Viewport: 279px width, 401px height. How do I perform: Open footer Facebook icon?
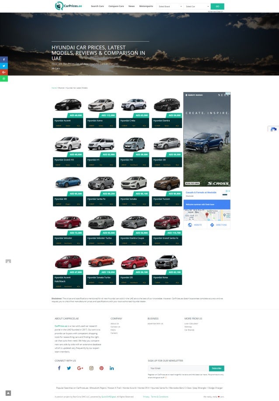[x=59, y=368]
